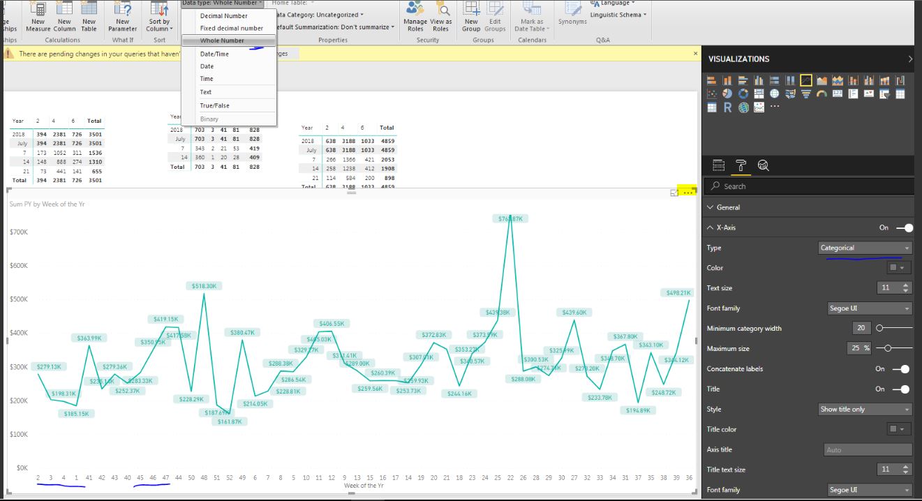Select the line chart visualization icon

(806, 81)
